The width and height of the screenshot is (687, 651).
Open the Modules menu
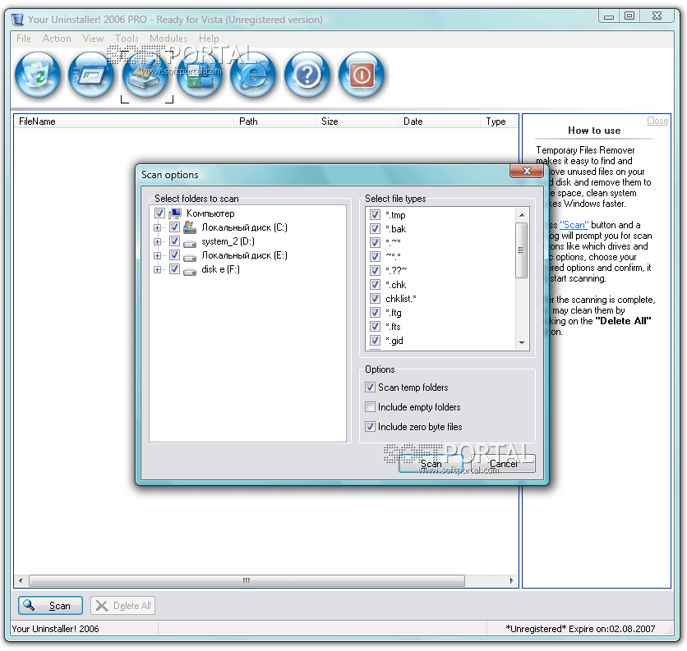pyautogui.click(x=168, y=39)
